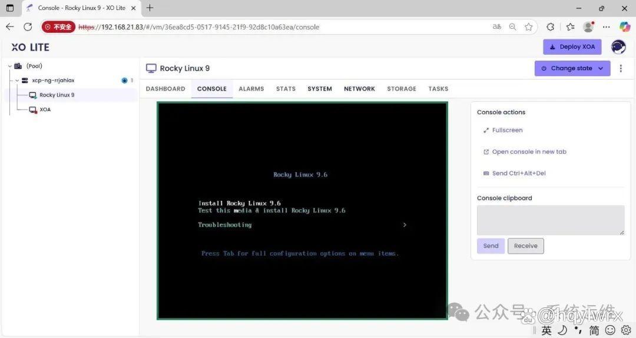This screenshot has height=338, width=636.
Task: Close the Console - Rocky Linux 9 tab
Action: (134, 8)
